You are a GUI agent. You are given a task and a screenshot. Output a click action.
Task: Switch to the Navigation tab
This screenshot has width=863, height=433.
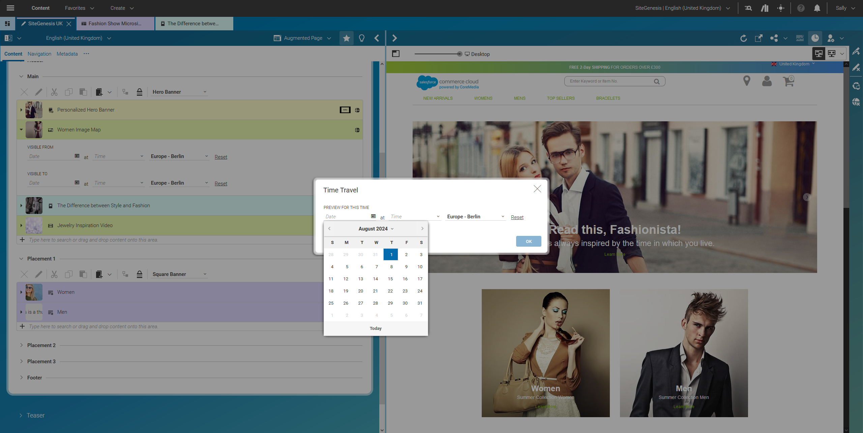pos(39,54)
